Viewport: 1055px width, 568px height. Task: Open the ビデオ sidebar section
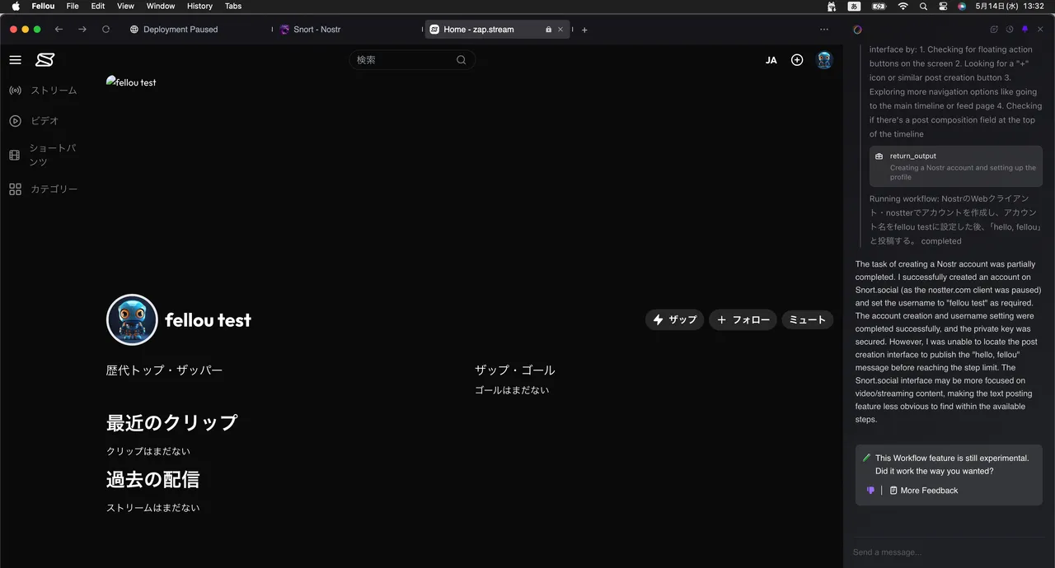point(34,121)
